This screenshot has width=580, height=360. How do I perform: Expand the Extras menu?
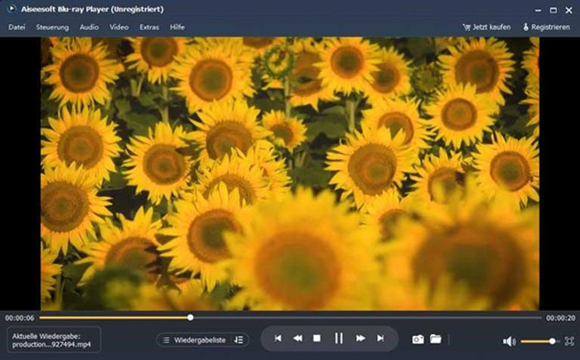click(x=149, y=27)
